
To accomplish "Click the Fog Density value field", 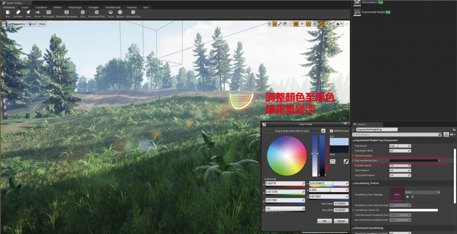I will [400, 146].
